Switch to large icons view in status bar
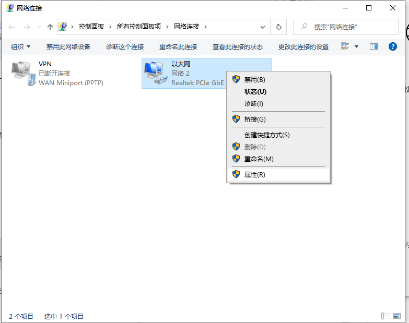The height and width of the screenshot is (323, 409). [397, 316]
